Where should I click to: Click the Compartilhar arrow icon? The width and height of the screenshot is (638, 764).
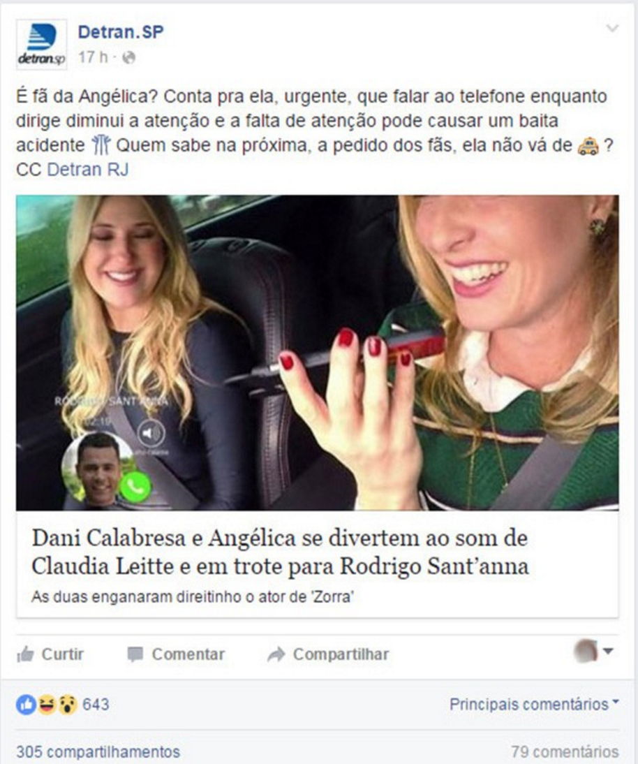276,654
